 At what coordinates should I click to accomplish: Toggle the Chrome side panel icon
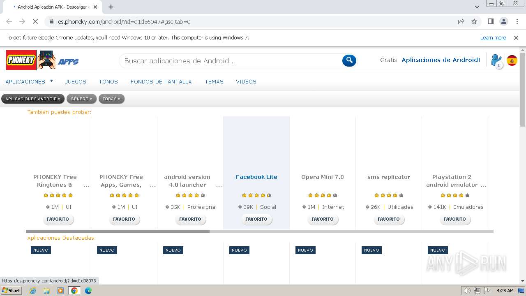[x=490, y=21]
